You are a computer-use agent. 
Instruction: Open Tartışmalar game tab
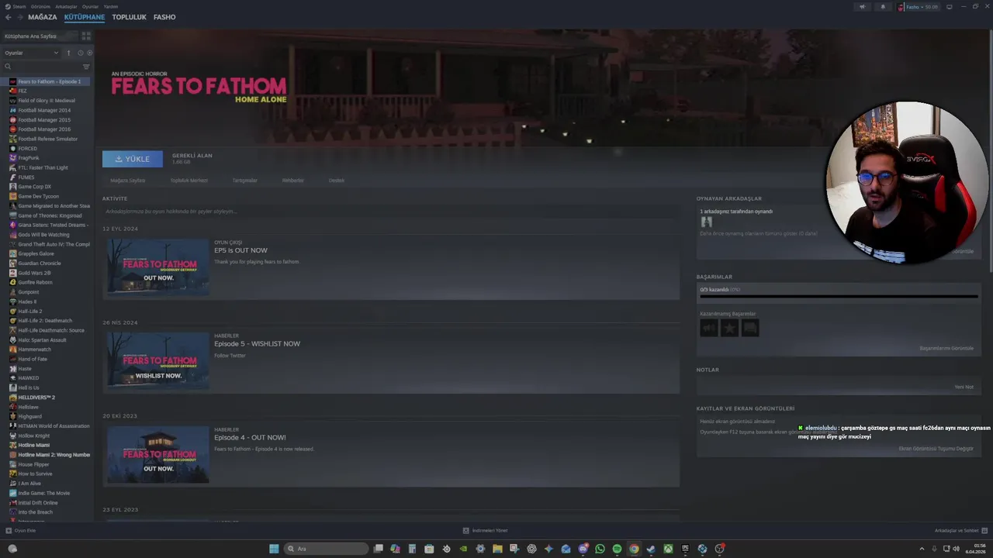tap(244, 181)
